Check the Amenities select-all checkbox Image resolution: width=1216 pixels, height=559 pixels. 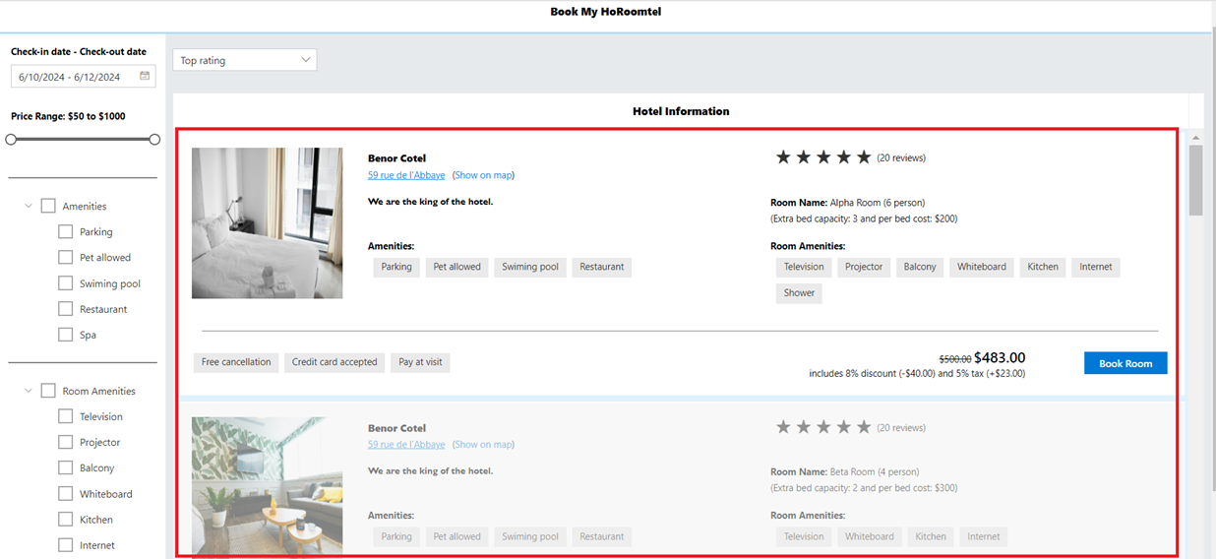pyautogui.click(x=48, y=206)
